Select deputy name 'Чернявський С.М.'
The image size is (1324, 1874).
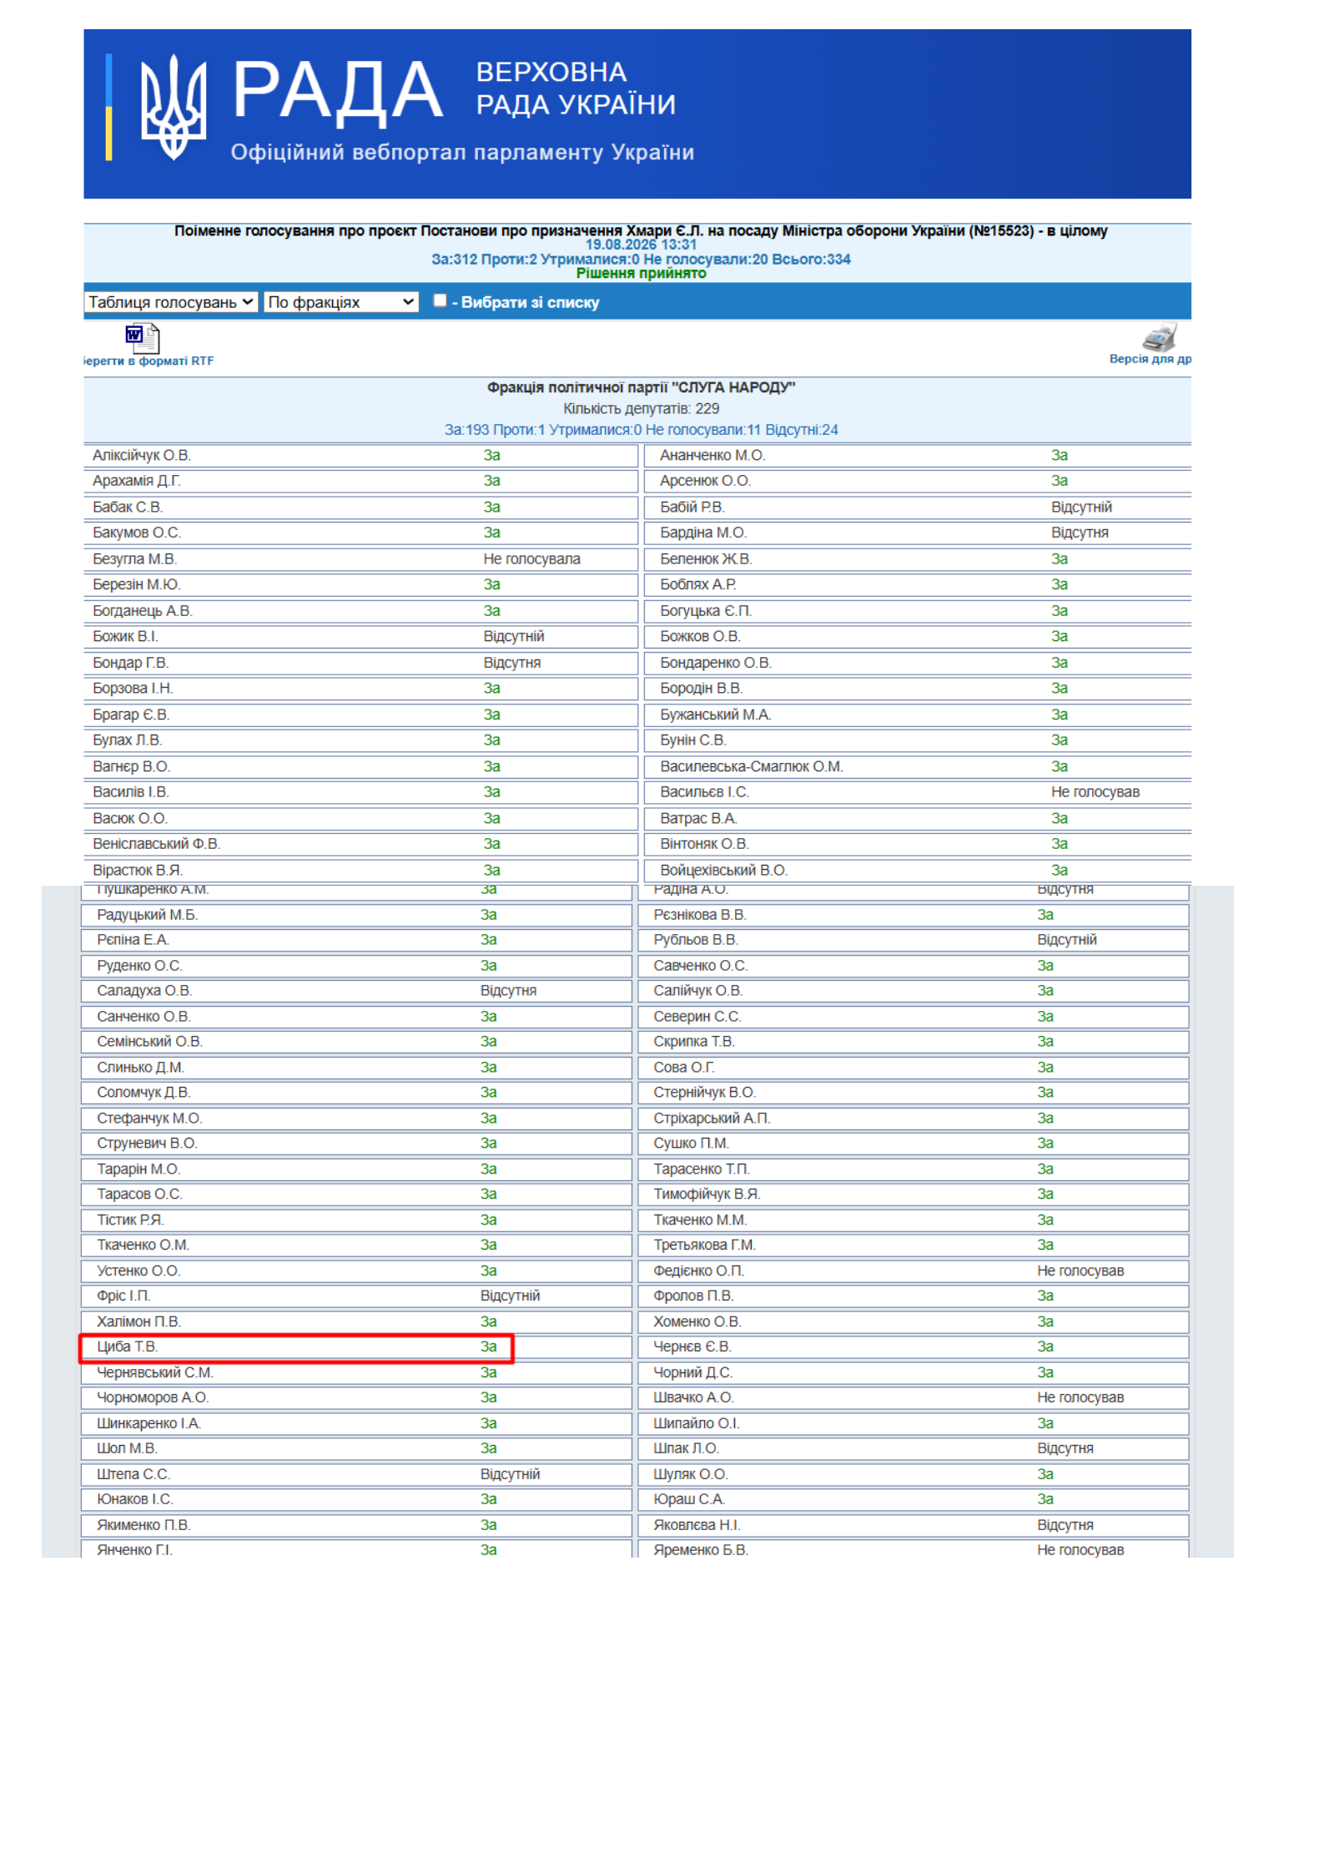155,1372
